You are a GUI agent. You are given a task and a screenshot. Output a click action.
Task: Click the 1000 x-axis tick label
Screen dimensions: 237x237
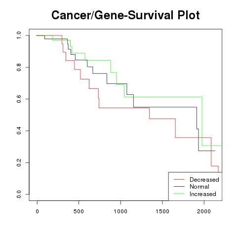click(x=120, y=211)
